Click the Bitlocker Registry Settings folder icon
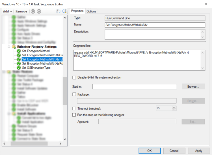 click(x=14, y=47)
